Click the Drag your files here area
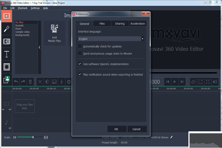222x148 pixels. click(25, 106)
